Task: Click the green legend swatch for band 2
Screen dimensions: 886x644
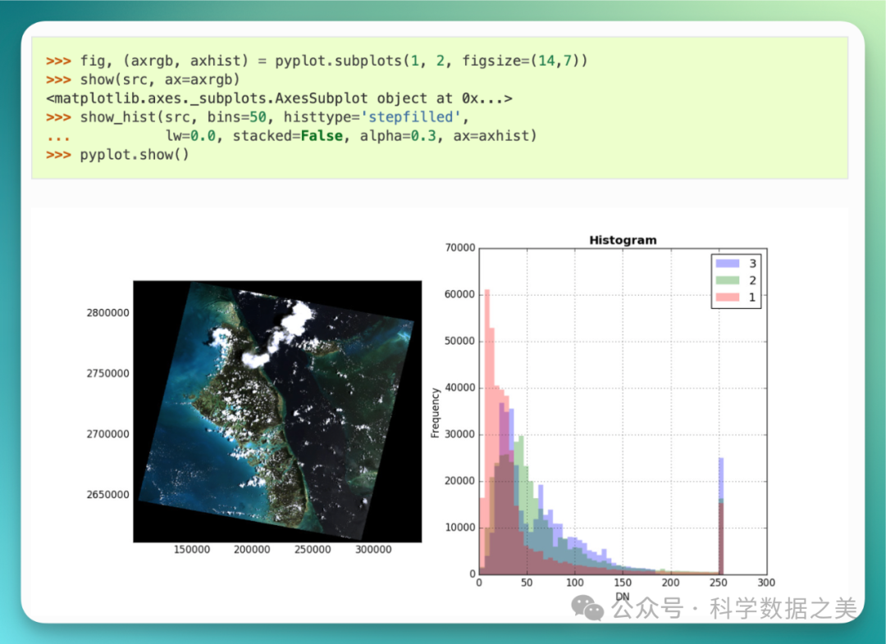Action: pos(727,280)
